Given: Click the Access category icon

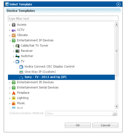Looking at the screenshot, I should pyautogui.click(x=14, y=25).
